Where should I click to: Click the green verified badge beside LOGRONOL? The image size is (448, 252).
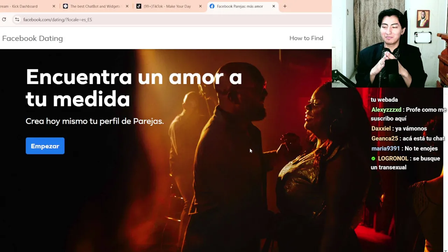pyautogui.click(x=373, y=159)
